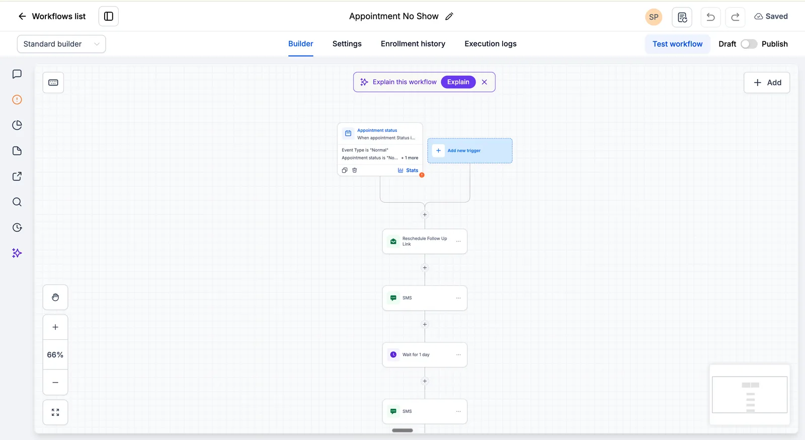Dismiss the Explain this workflow banner
The height and width of the screenshot is (440, 805).
point(485,82)
